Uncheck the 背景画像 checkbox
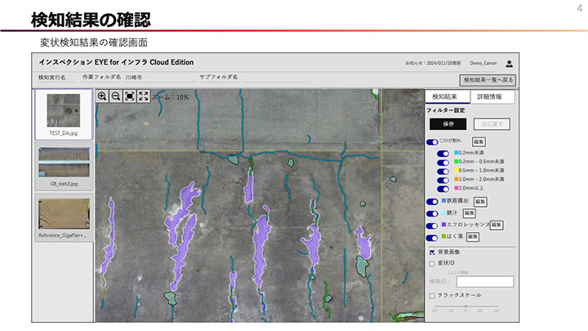 click(432, 253)
